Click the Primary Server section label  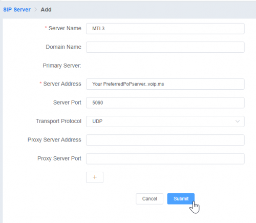pyautogui.click(x=62, y=66)
